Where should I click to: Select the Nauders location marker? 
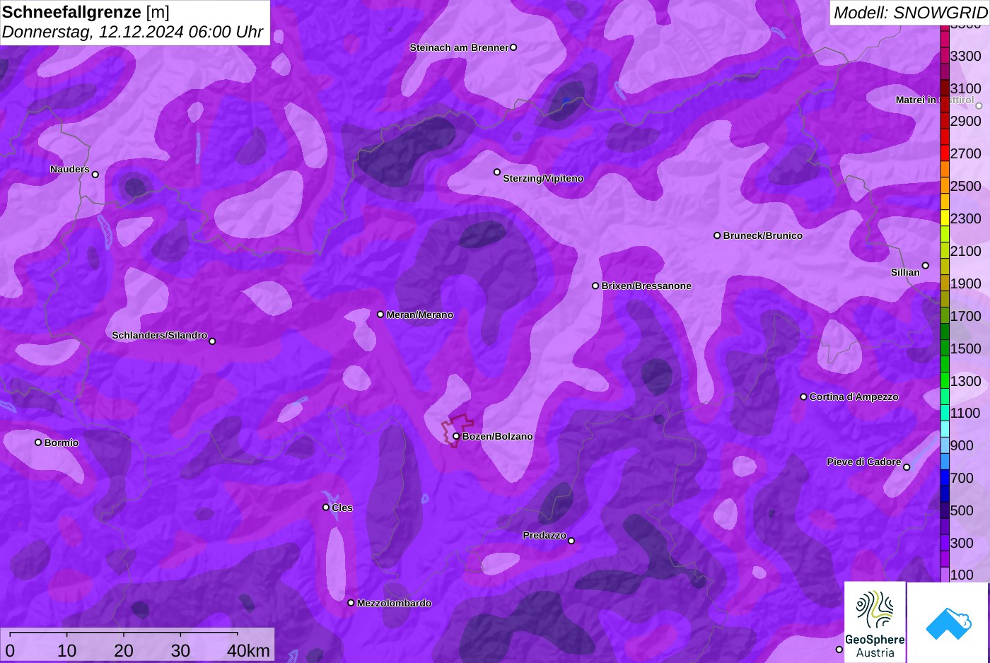point(95,175)
